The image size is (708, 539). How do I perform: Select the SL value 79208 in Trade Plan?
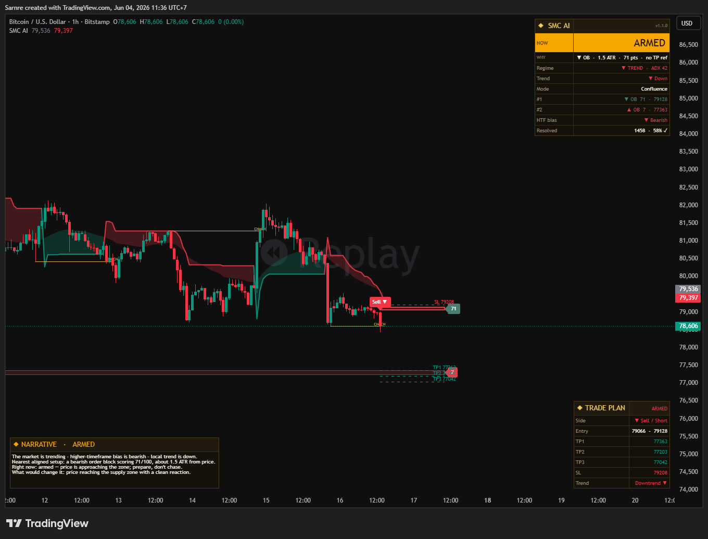click(660, 473)
